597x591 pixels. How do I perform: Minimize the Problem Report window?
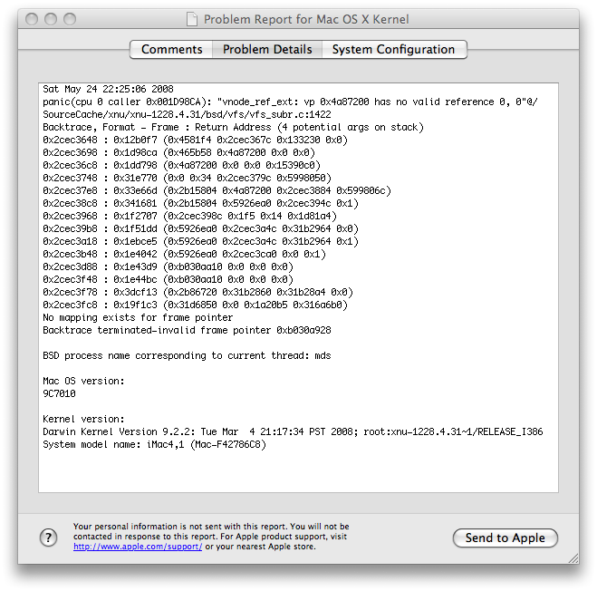[x=51, y=19]
